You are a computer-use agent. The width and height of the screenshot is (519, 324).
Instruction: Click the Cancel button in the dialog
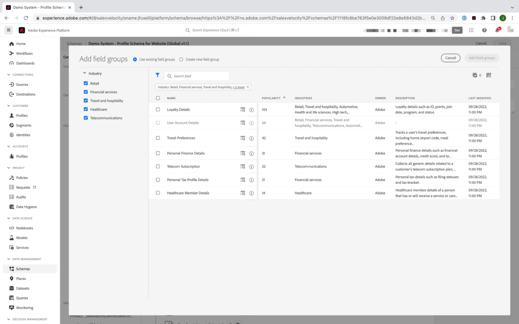tap(450, 58)
